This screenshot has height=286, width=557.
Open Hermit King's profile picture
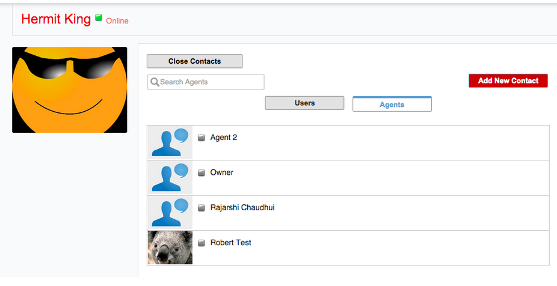[x=70, y=90]
